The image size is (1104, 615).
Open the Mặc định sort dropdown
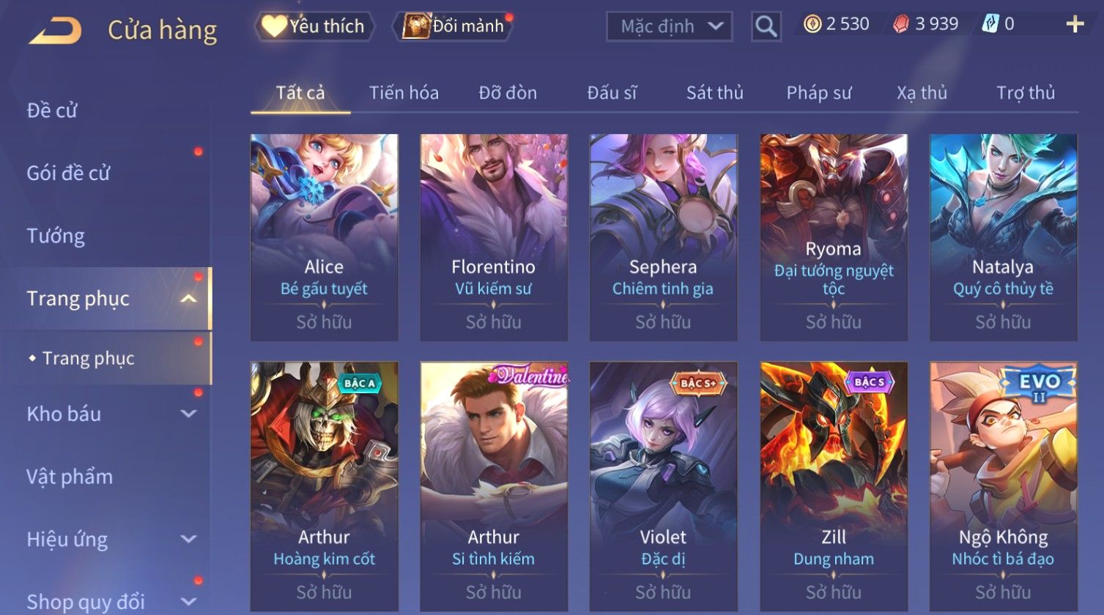(669, 26)
